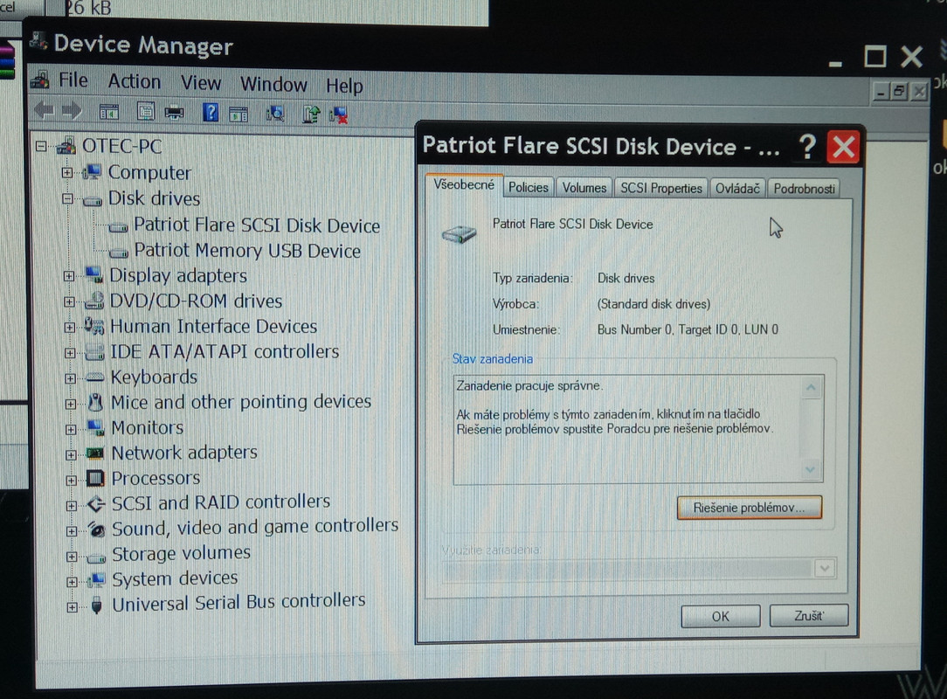Switch to the Všeobecné tab

coord(464,185)
